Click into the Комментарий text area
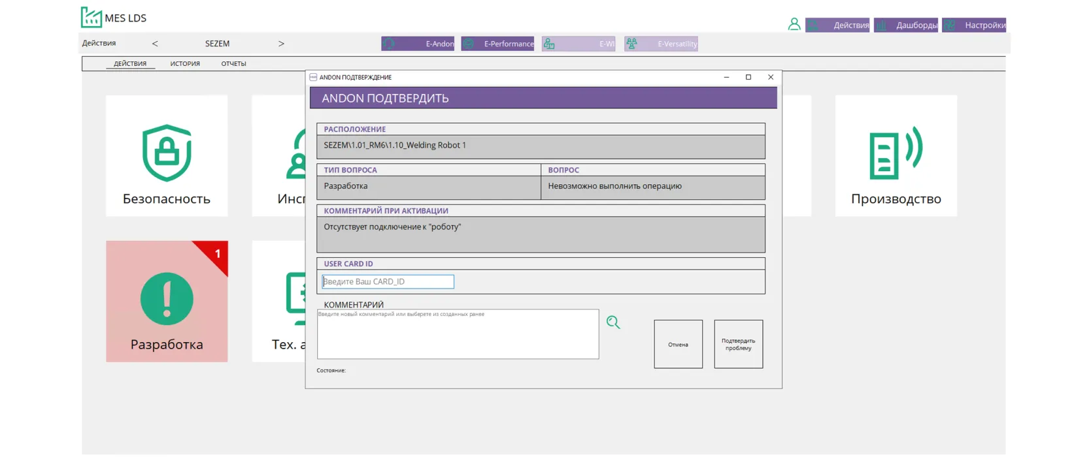This screenshot has height=457, width=1089. click(x=458, y=336)
